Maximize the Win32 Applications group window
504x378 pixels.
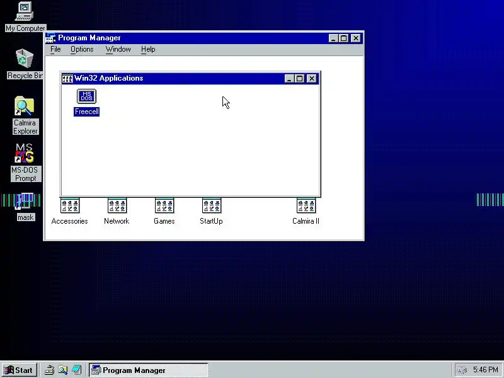pos(300,78)
